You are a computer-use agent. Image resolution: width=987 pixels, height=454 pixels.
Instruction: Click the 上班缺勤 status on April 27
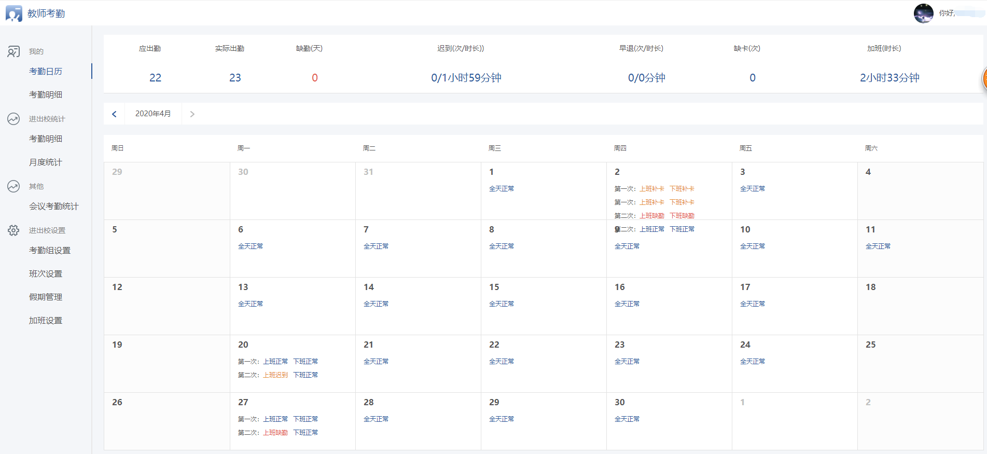coord(275,433)
